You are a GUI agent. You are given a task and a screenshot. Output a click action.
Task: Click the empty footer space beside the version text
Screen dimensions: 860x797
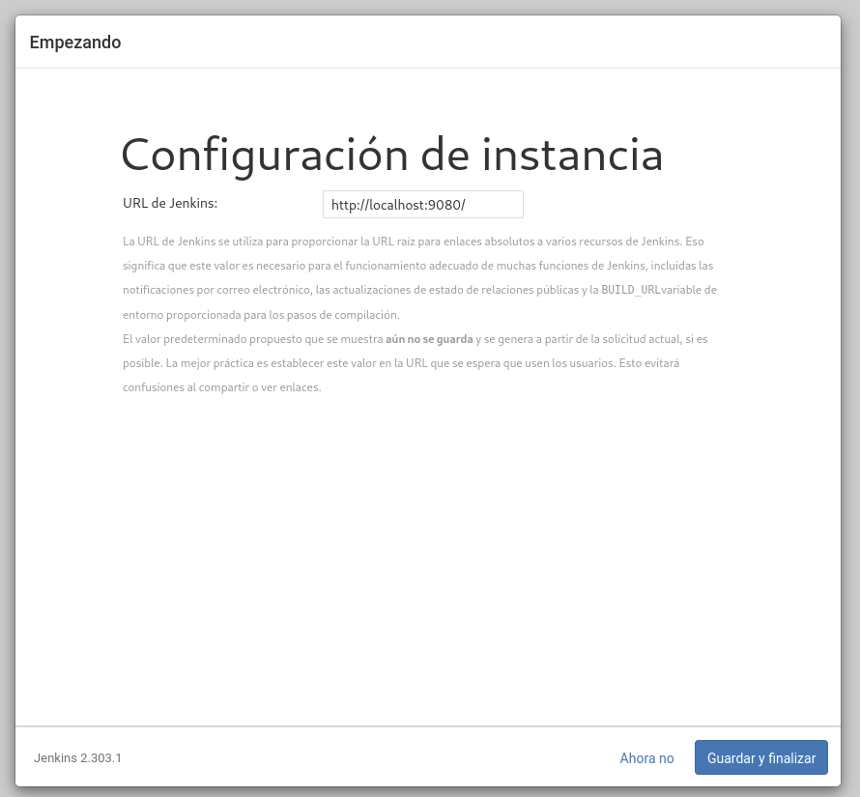pos(367,758)
